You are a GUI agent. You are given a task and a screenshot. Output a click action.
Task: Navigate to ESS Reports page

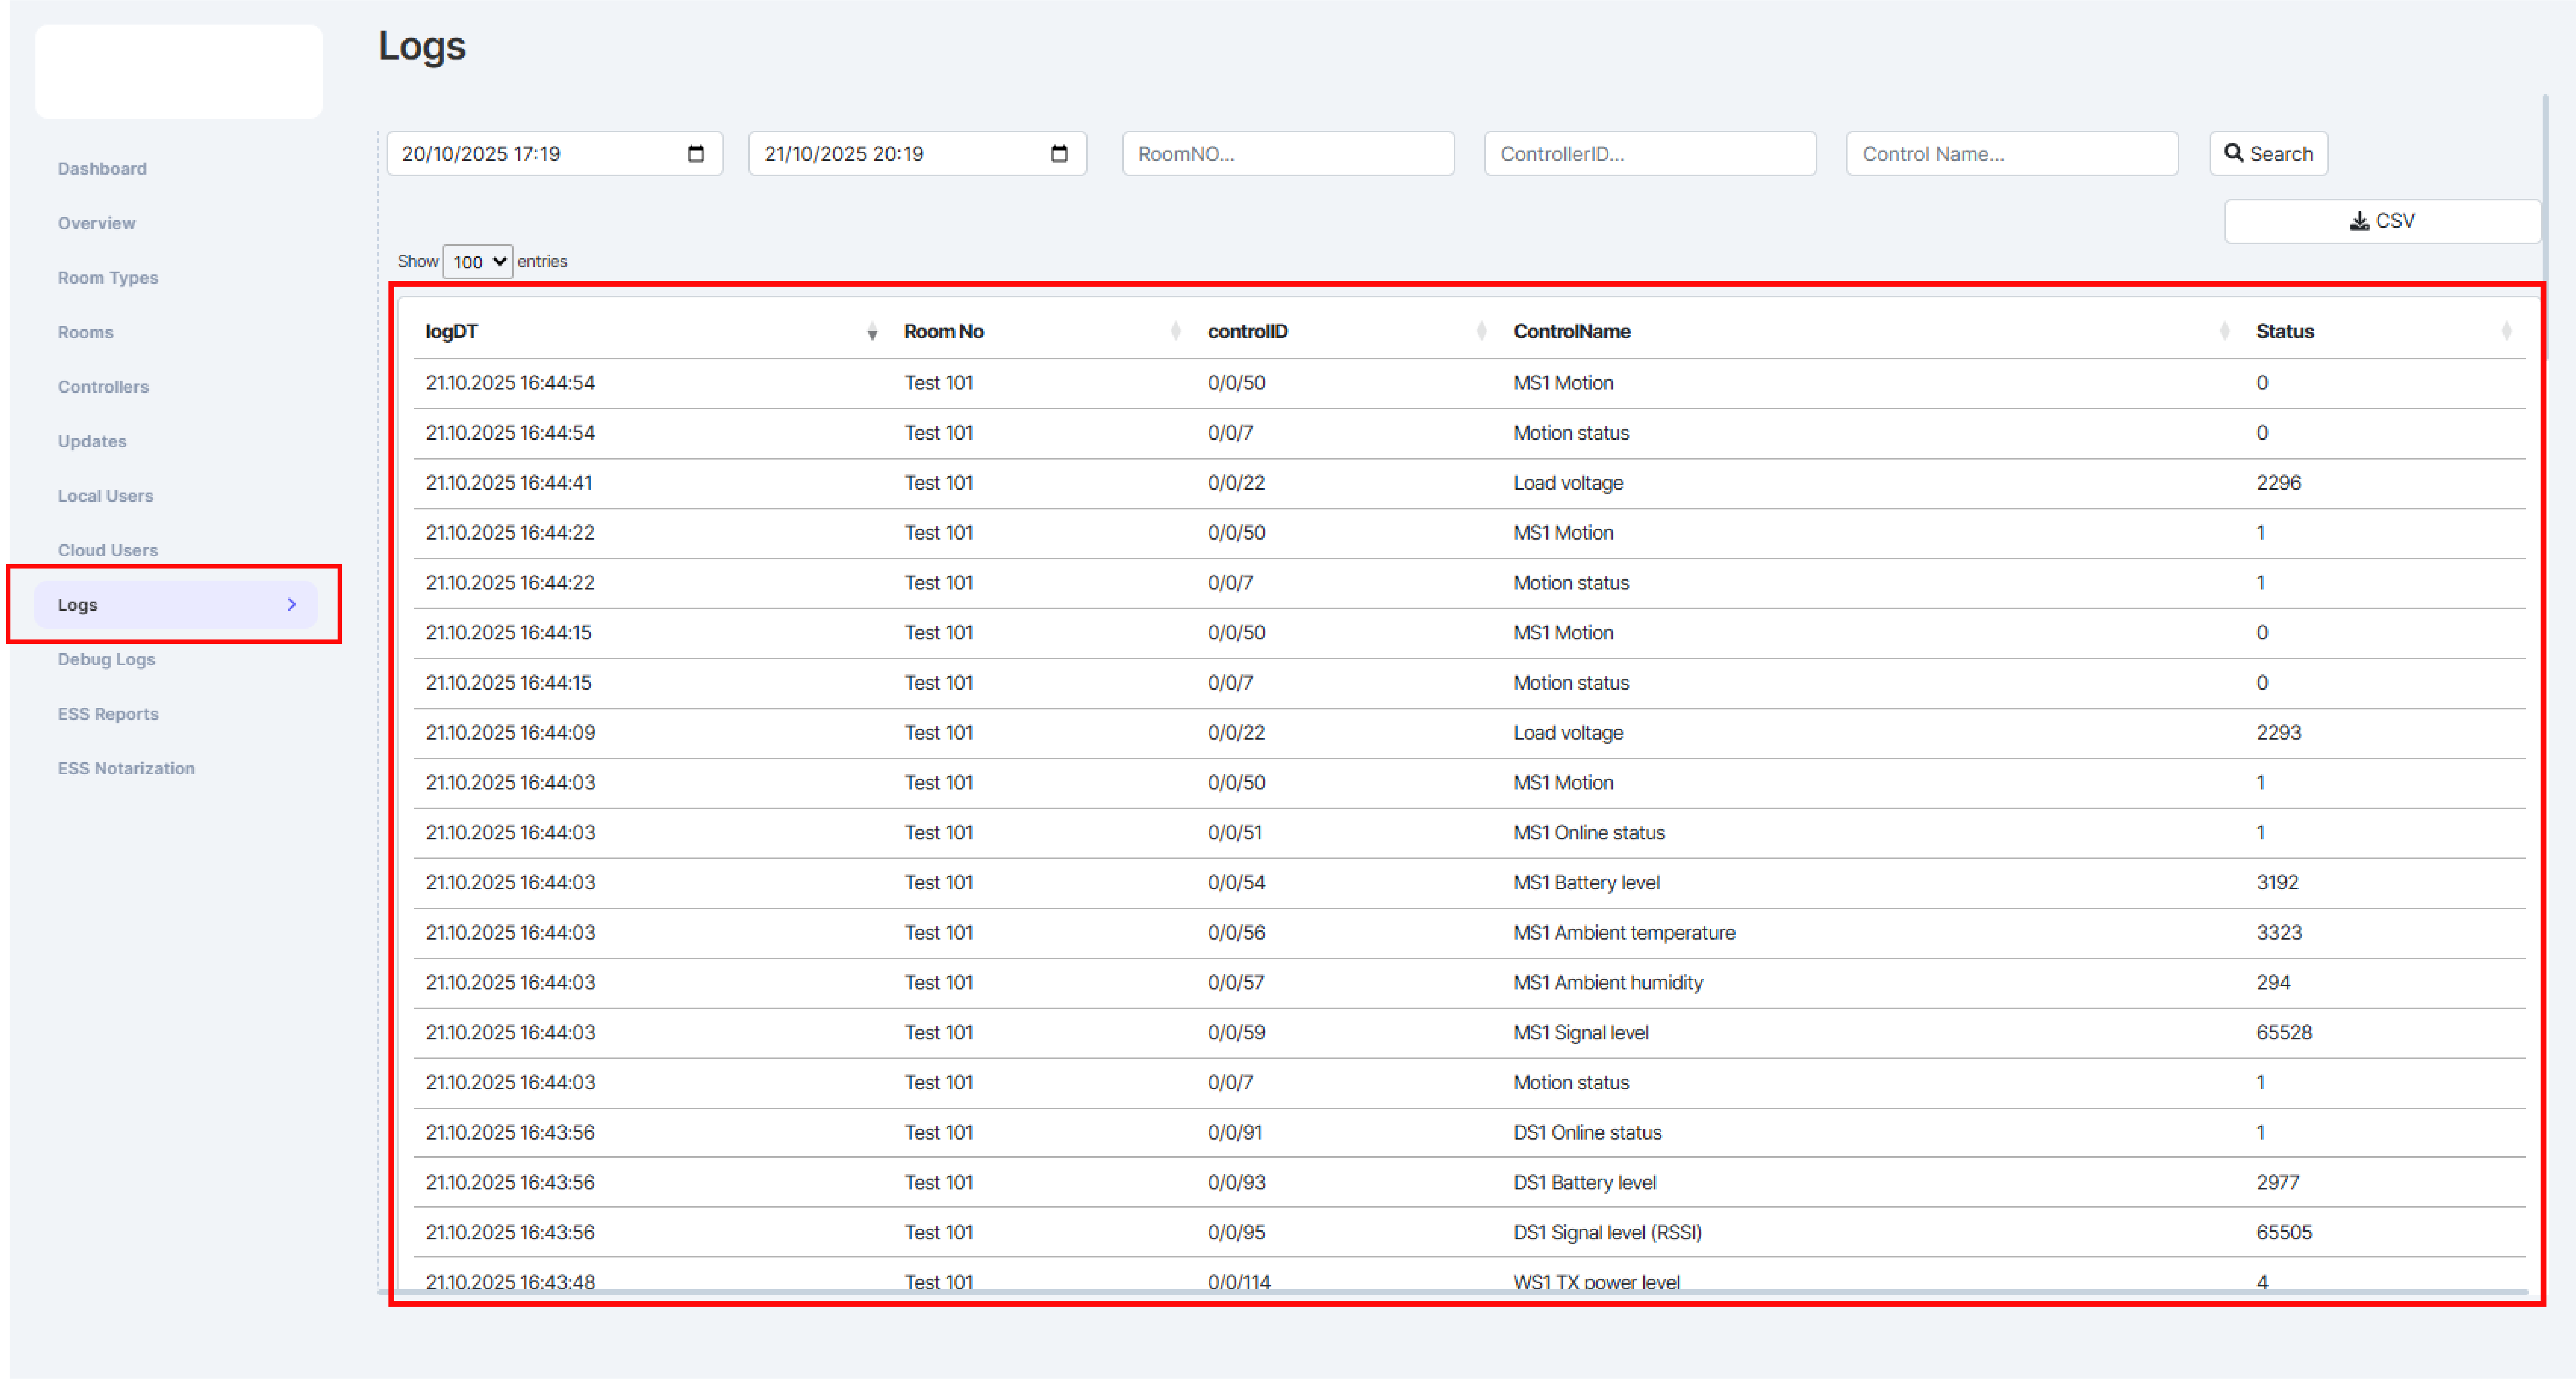[108, 714]
